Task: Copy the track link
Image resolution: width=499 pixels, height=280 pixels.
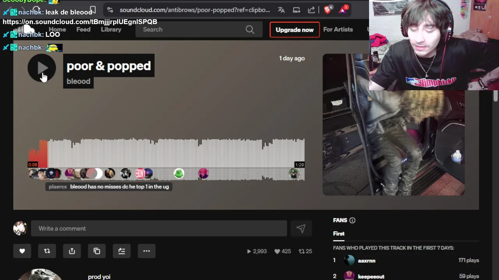Action: pyautogui.click(x=97, y=251)
